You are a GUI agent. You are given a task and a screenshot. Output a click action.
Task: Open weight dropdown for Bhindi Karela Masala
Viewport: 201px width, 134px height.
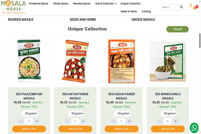click(168, 114)
